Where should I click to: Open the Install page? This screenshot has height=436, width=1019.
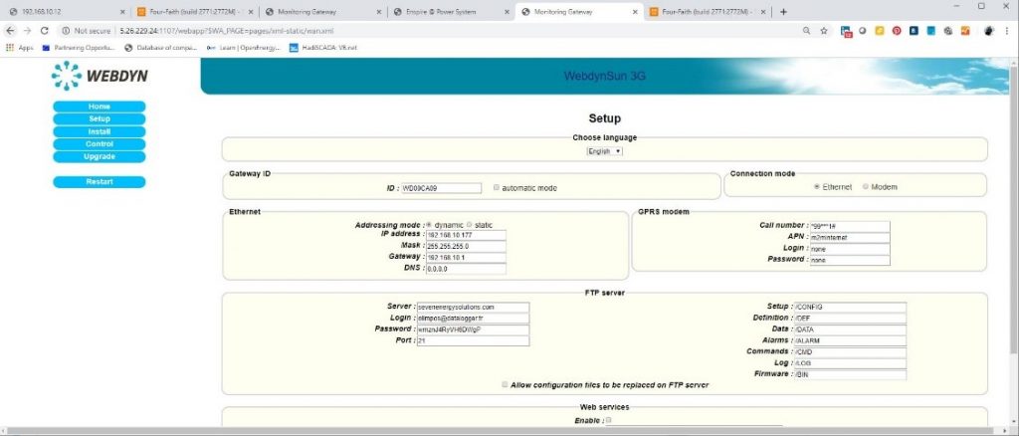coord(100,131)
